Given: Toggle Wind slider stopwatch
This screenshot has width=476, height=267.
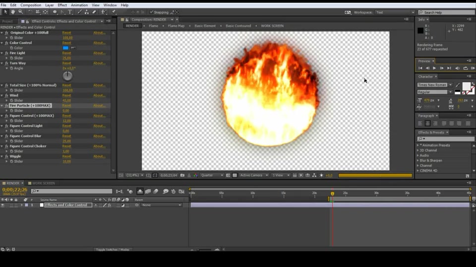Looking at the screenshot, I should 11,100.
